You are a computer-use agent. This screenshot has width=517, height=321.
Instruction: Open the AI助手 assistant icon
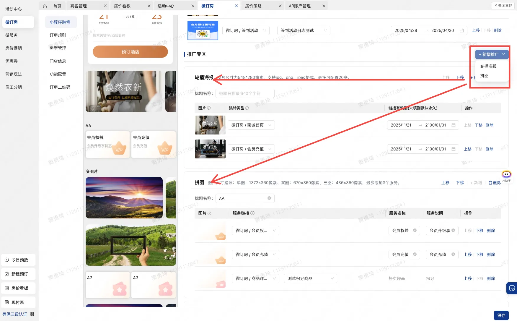pos(507,174)
